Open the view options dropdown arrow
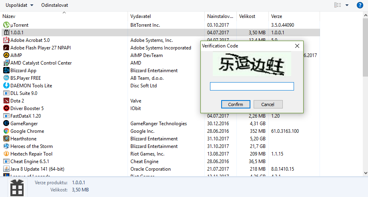This screenshot has width=368, height=197. coord(347,5)
